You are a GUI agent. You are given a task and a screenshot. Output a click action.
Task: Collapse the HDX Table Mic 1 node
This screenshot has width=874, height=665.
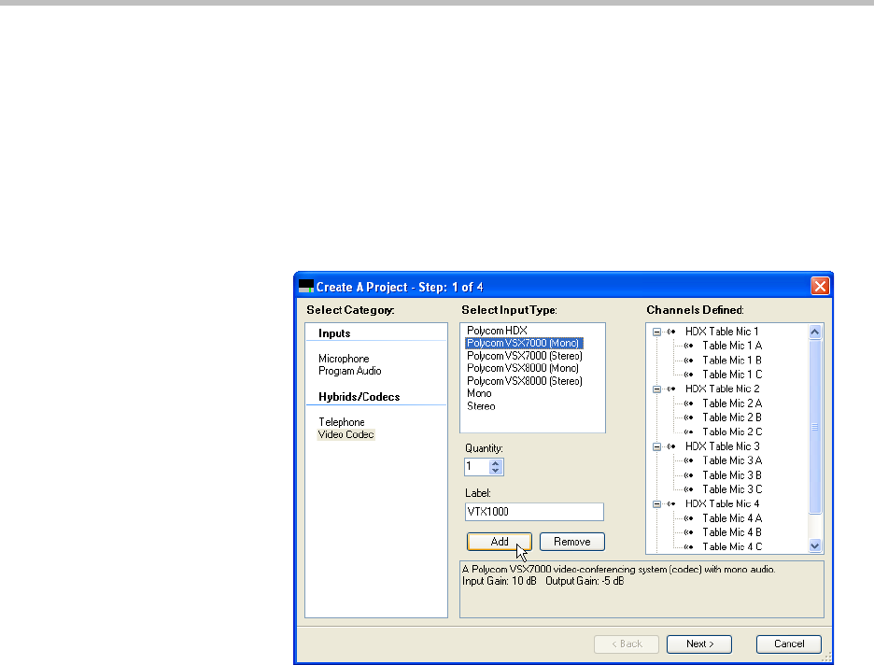(656, 332)
